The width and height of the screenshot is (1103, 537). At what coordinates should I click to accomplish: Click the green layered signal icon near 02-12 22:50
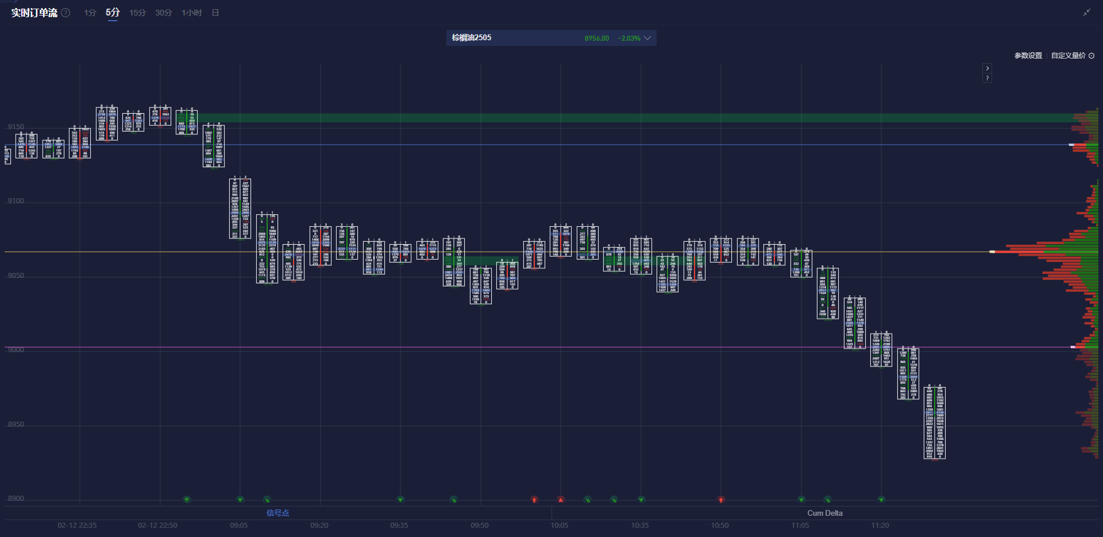click(x=187, y=500)
